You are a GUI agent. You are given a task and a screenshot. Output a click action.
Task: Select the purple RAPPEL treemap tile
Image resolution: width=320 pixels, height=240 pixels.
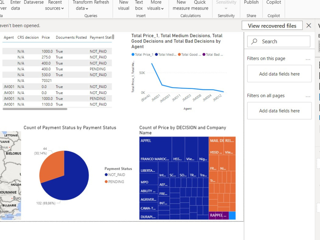point(219,215)
